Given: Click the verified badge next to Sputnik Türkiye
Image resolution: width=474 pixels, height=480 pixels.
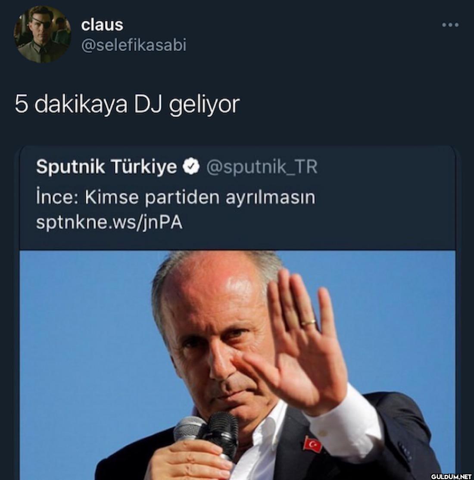Looking at the screenshot, I should pyautogui.click(x=191, y=167).
